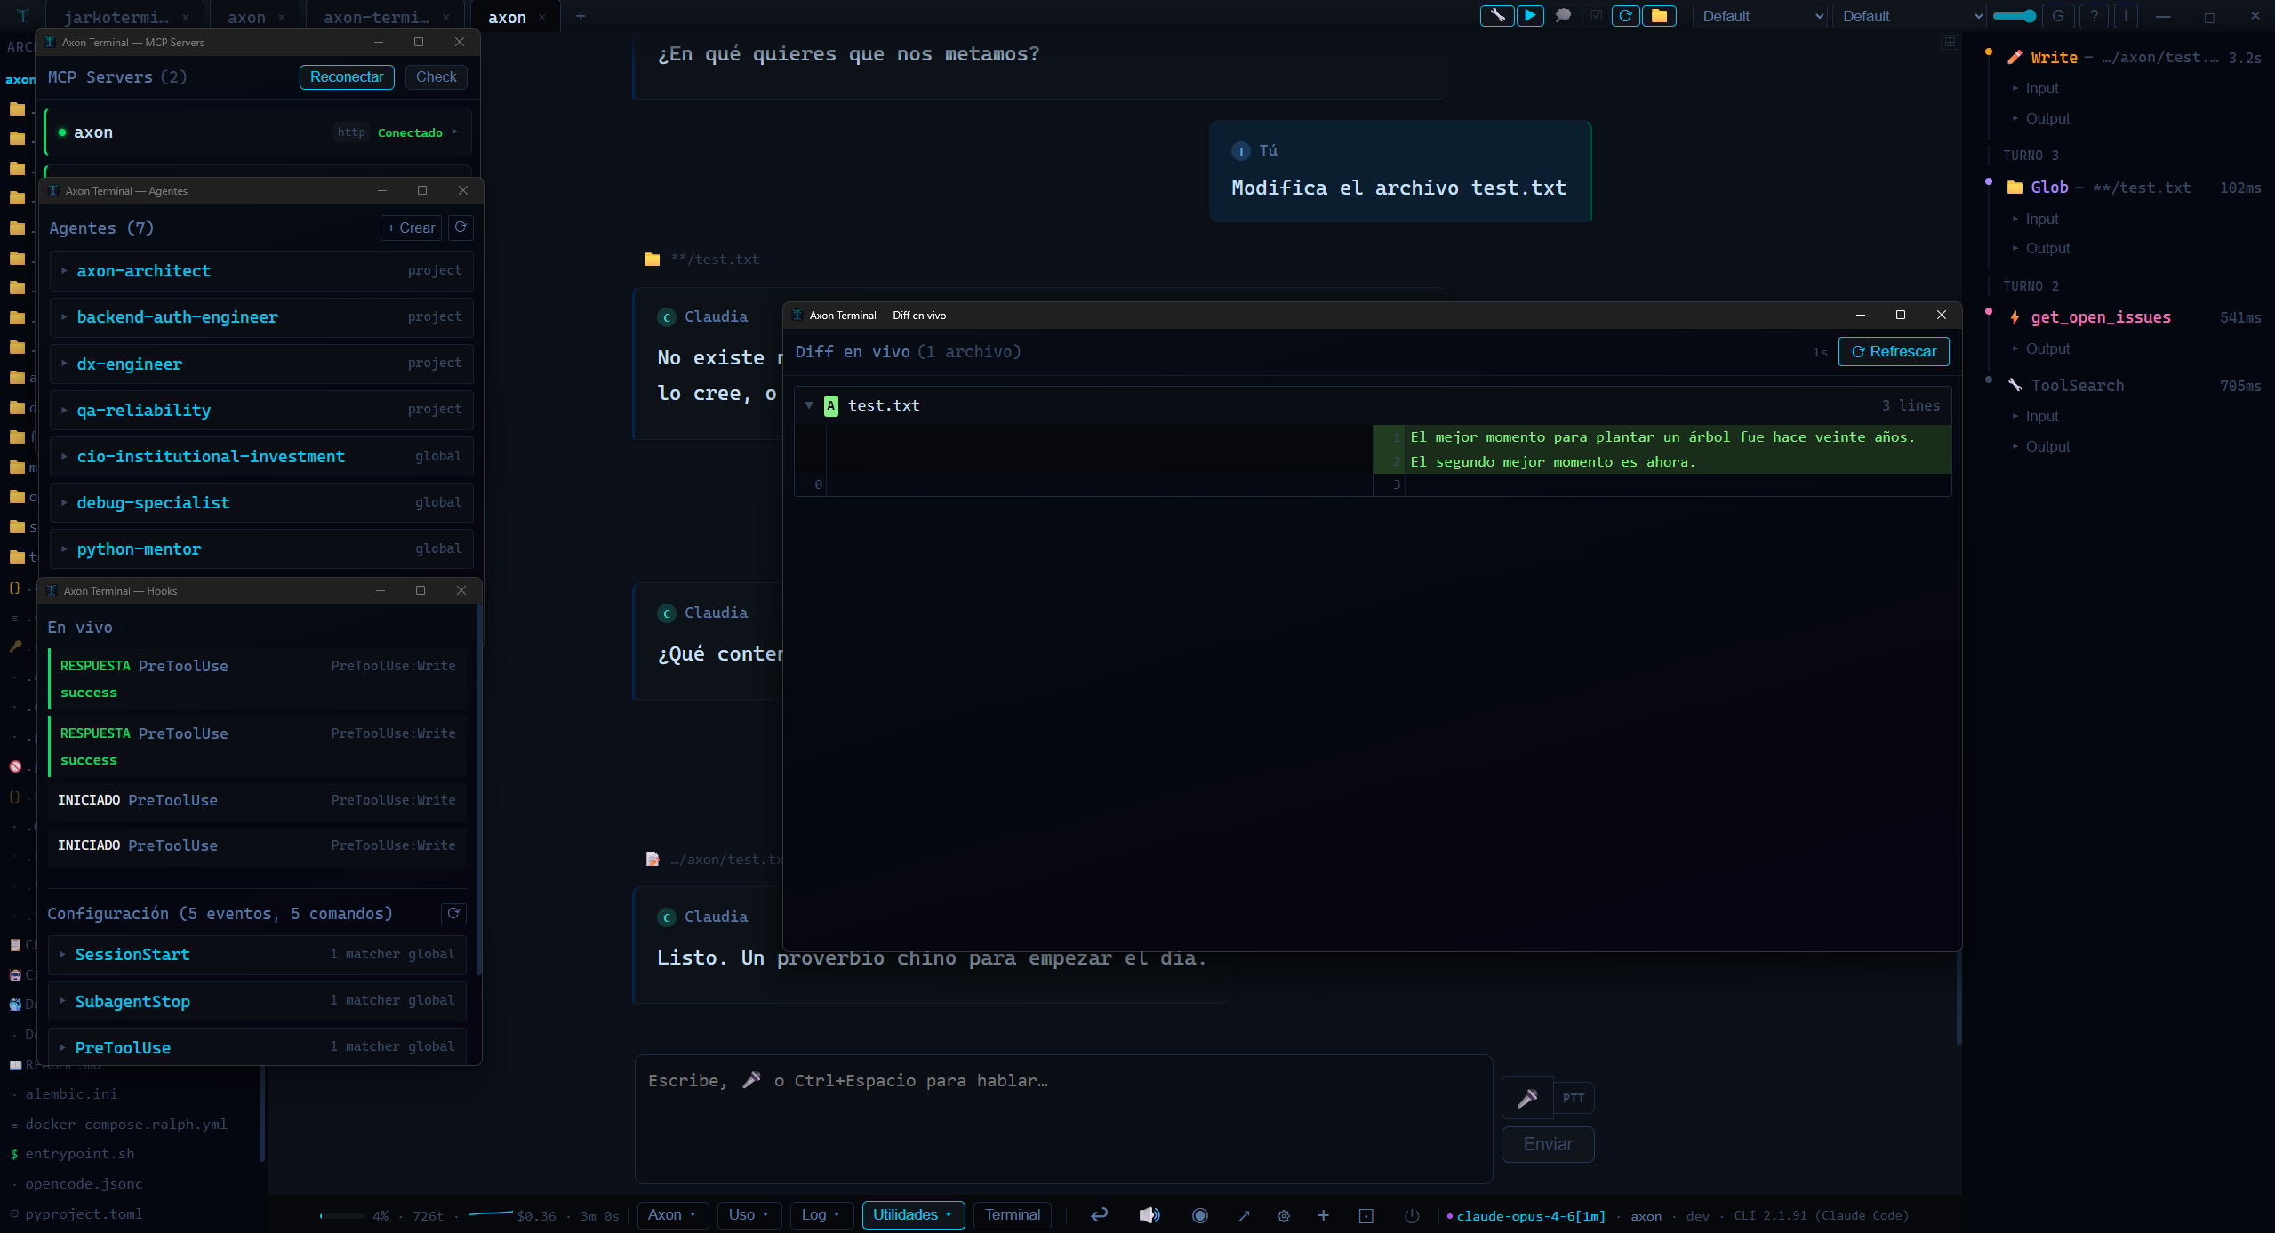This screenshot has height=1233, width=2275.
Task: Expand the debug-specialist agent
Action: pyautogui.click(x=261, y=502)
